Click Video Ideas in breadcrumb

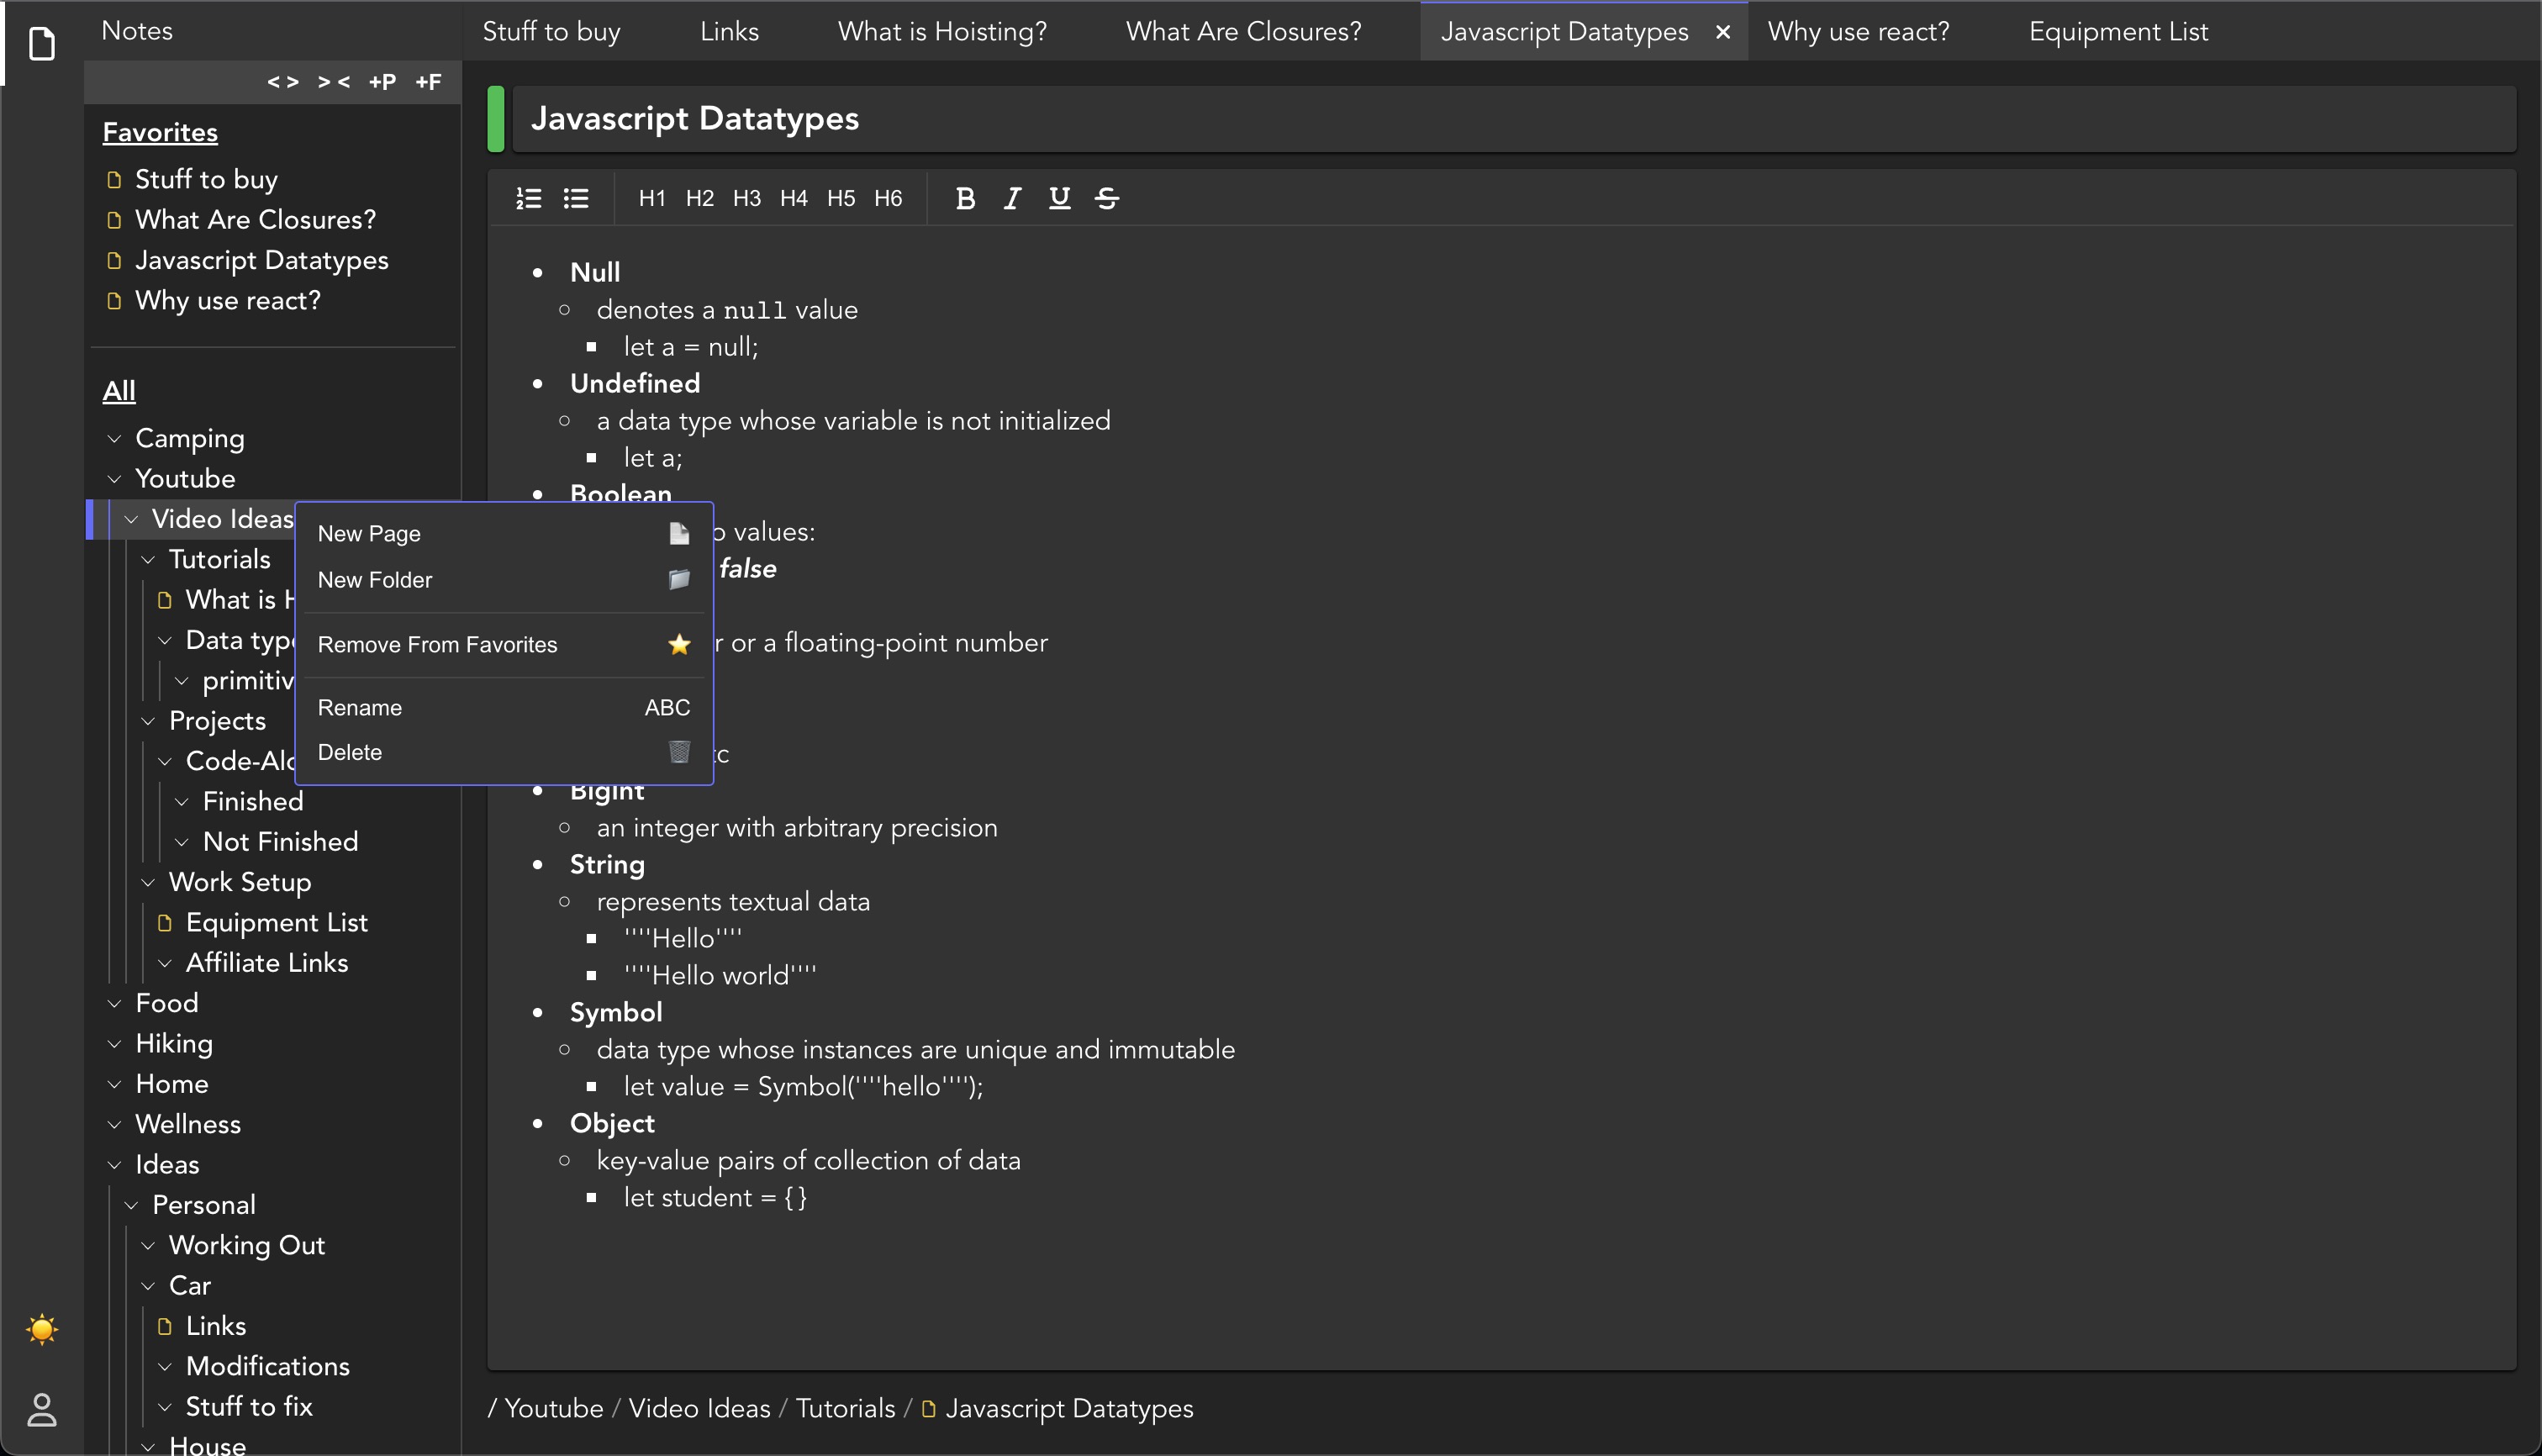pos(699,1408)
